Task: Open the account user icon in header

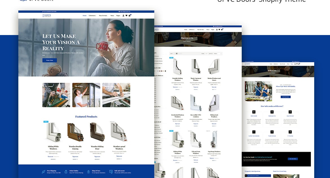Action: click(123, 16)
